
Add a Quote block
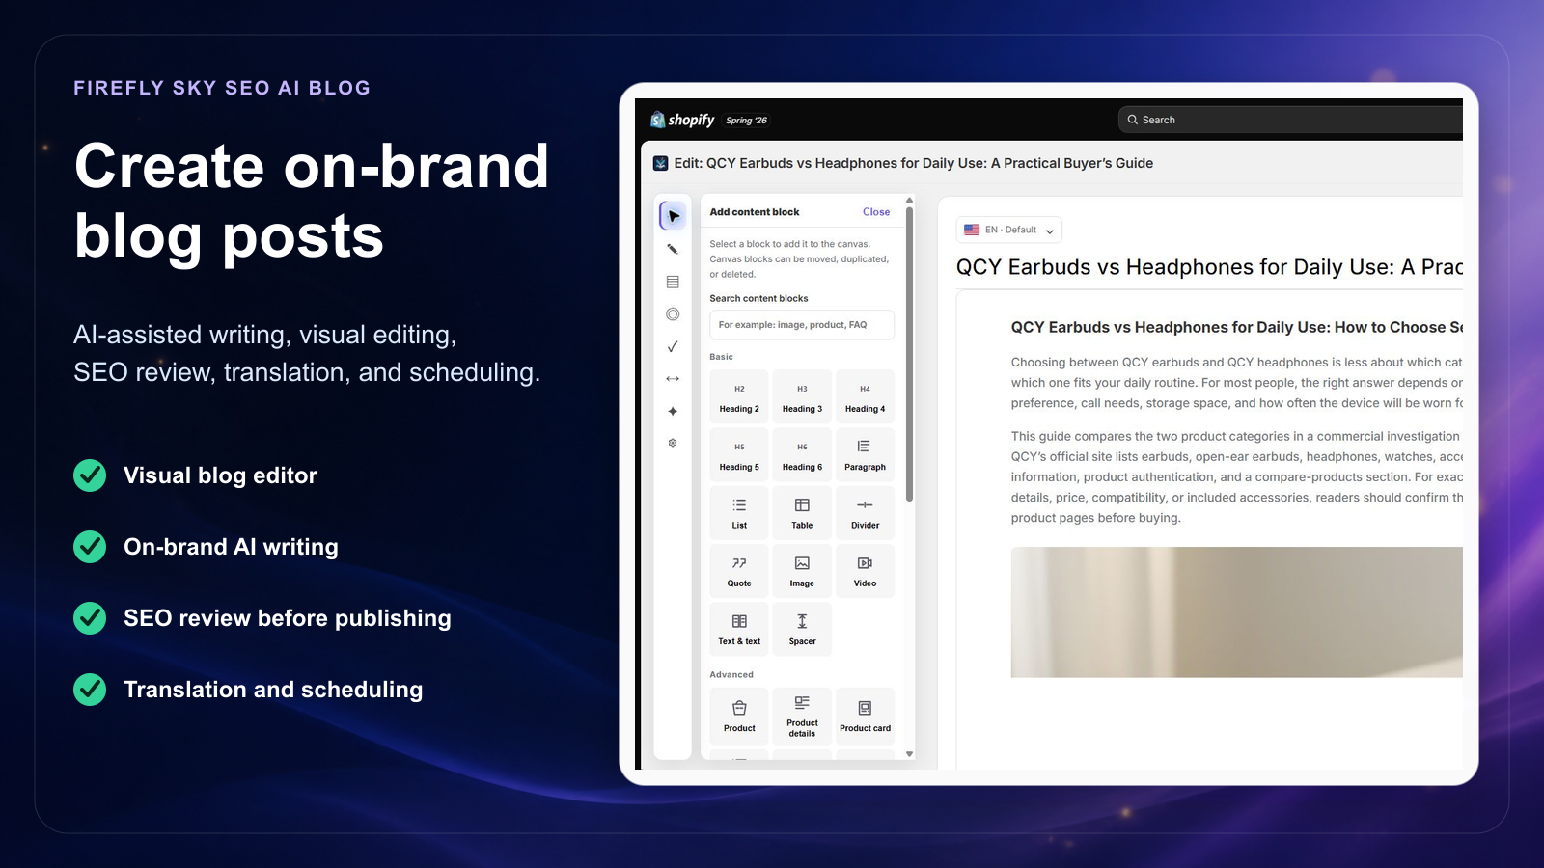coord(739,571)
